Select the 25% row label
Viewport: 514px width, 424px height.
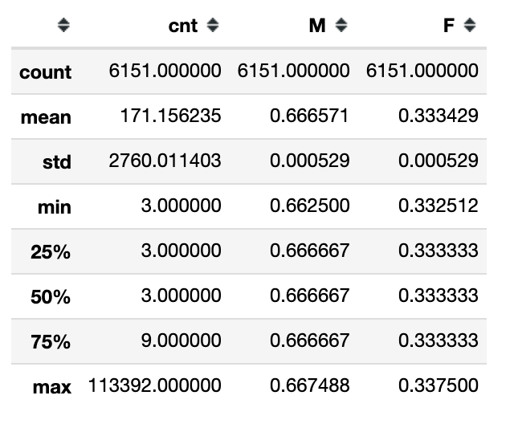tap(51, 252)
